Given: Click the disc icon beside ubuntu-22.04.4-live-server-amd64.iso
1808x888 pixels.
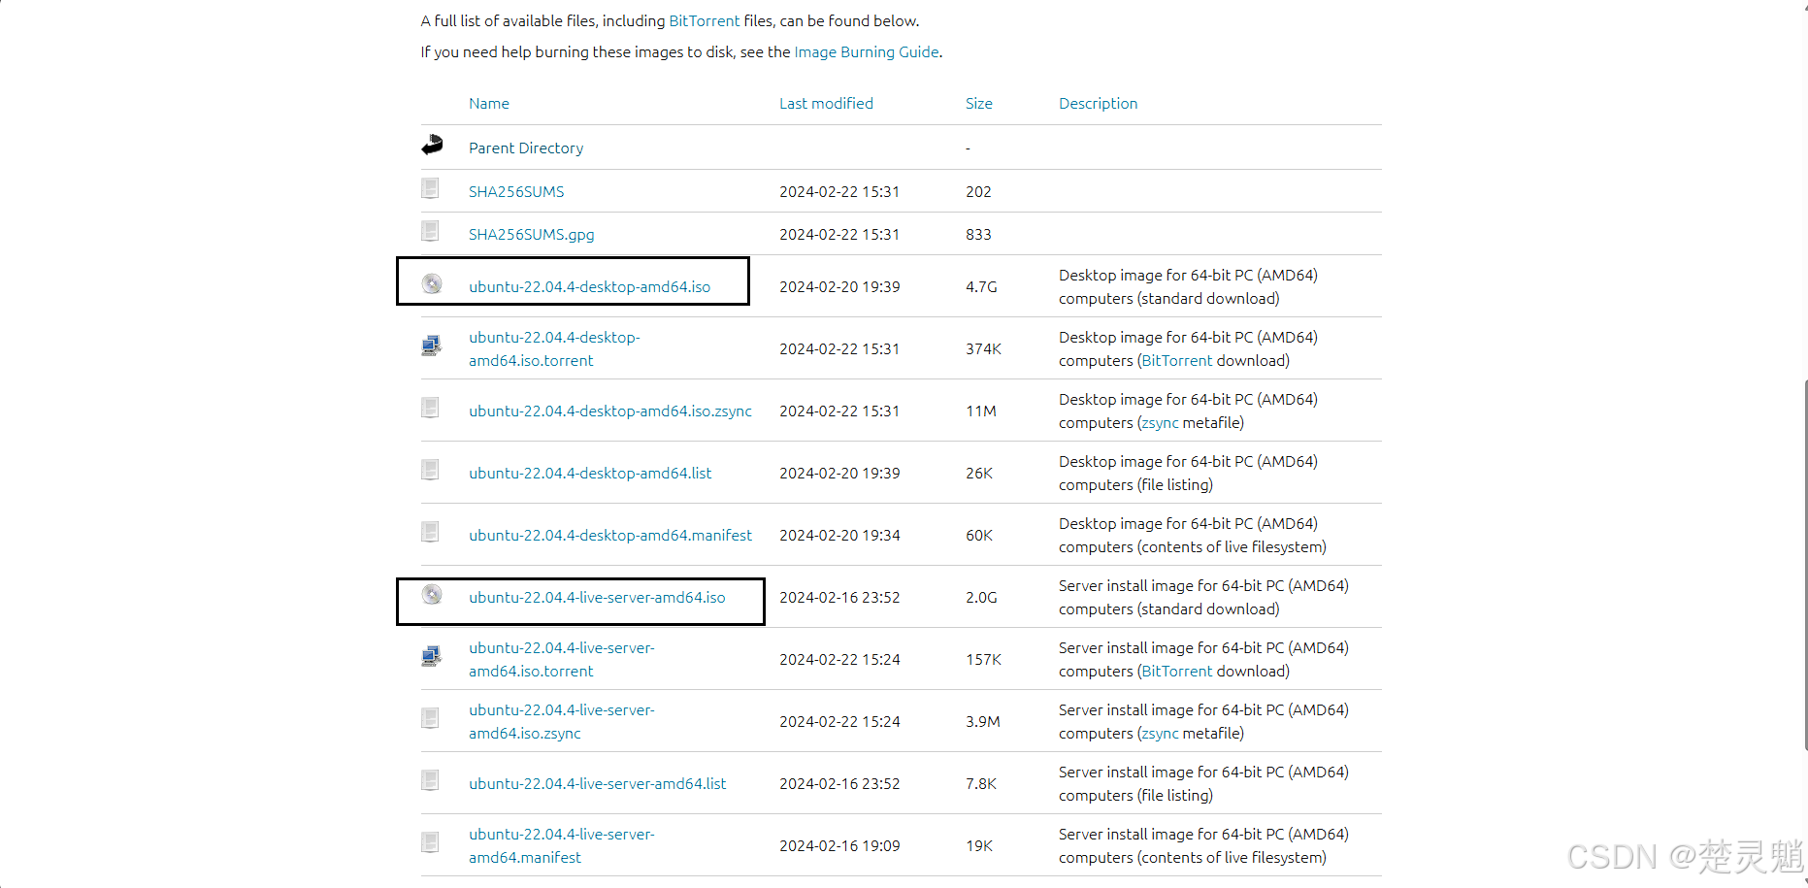Looking at the screenshot, I should pyautogui.click(x=432, y=595).
